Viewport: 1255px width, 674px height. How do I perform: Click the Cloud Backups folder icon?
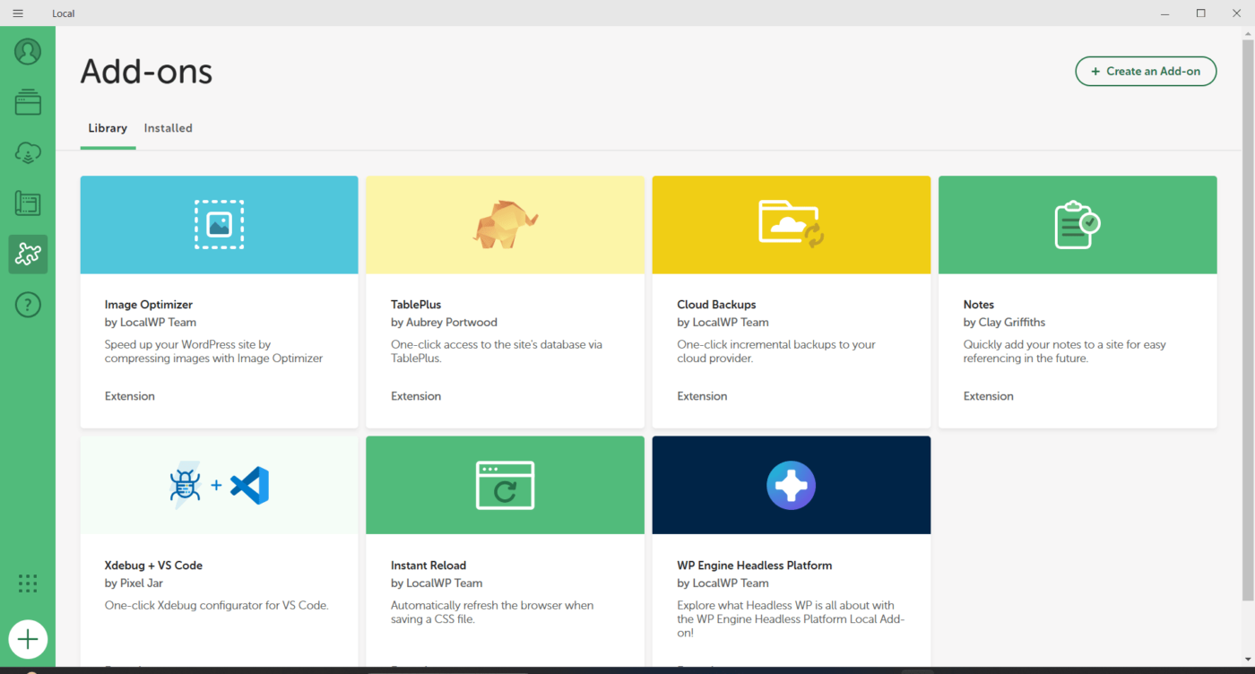pyautogui.click(x=792, y=224)
